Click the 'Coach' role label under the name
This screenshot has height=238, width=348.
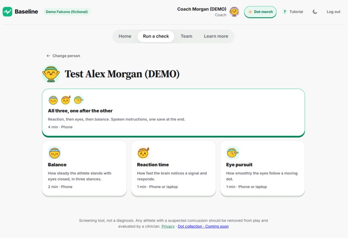(x=221, y=15)
